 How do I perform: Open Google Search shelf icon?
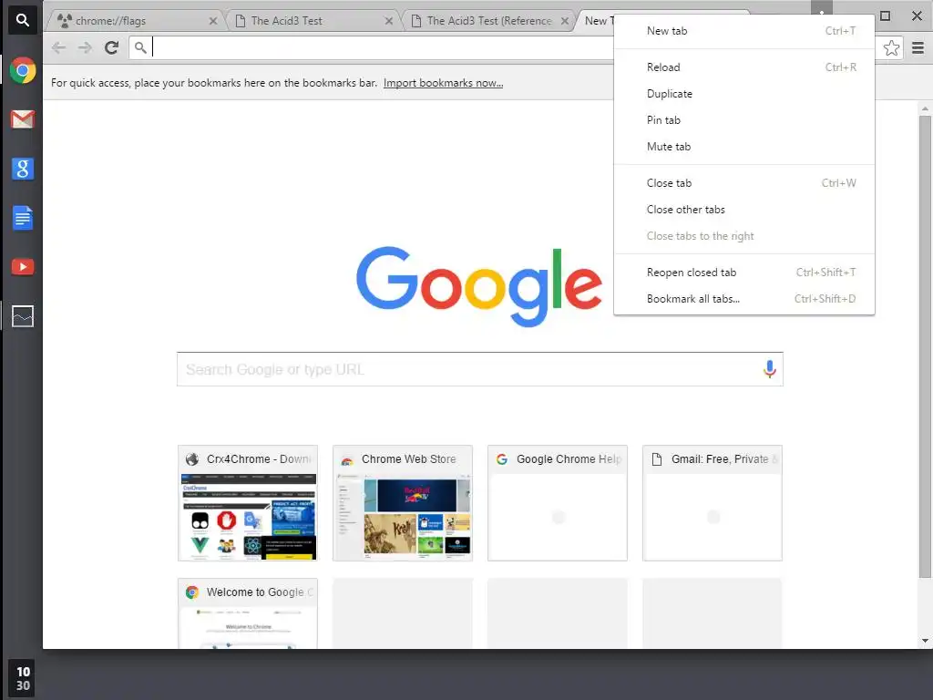click(x=23, y=169)
